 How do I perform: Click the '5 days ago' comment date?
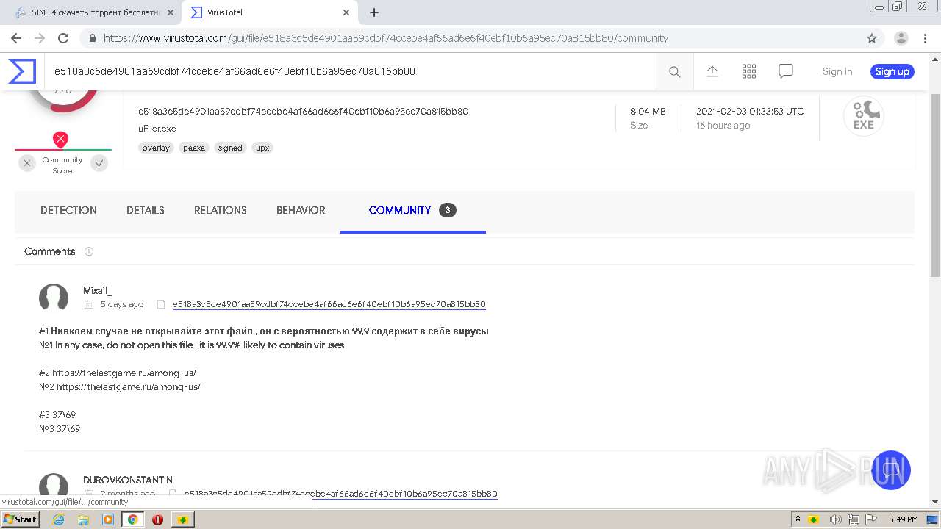click(x=122, y=304)
